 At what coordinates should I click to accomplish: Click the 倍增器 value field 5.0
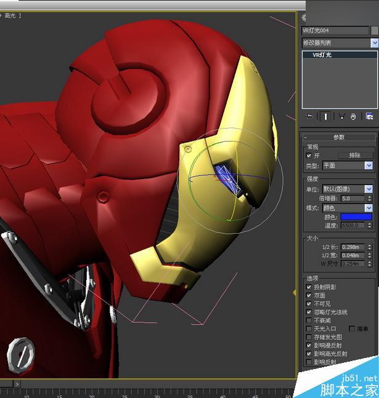coord(353,199)
